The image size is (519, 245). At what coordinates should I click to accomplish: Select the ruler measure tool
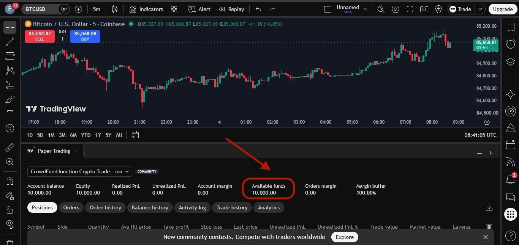click(10, 148)
